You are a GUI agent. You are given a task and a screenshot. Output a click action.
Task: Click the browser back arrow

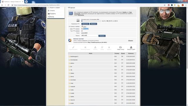pos(2,5)
